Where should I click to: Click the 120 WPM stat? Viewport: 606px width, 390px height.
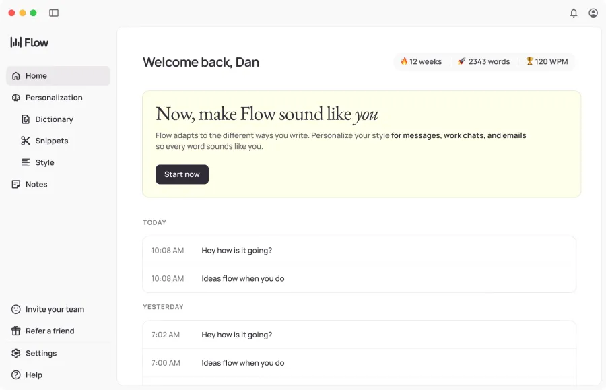click(x=547, y=61)
